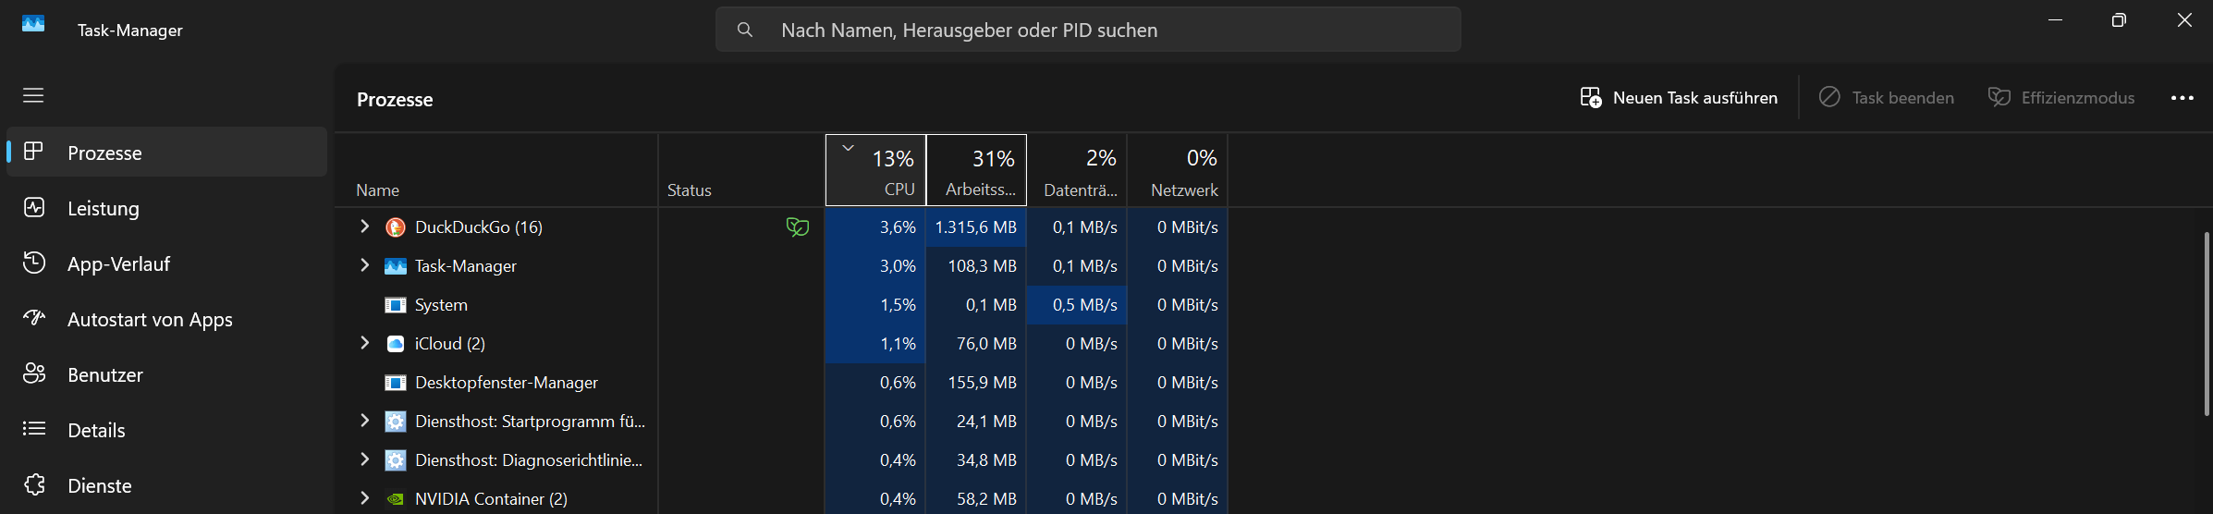This screenshot has width=2213, height=514.
Task: Click the Dienste puzzle icon
Action: coord(34,484)
